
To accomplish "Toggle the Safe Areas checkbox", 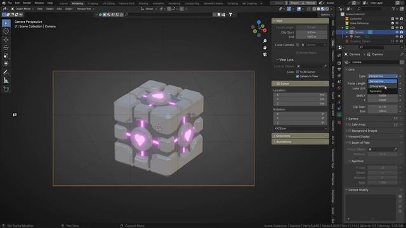I will click(x=350, y=125).
